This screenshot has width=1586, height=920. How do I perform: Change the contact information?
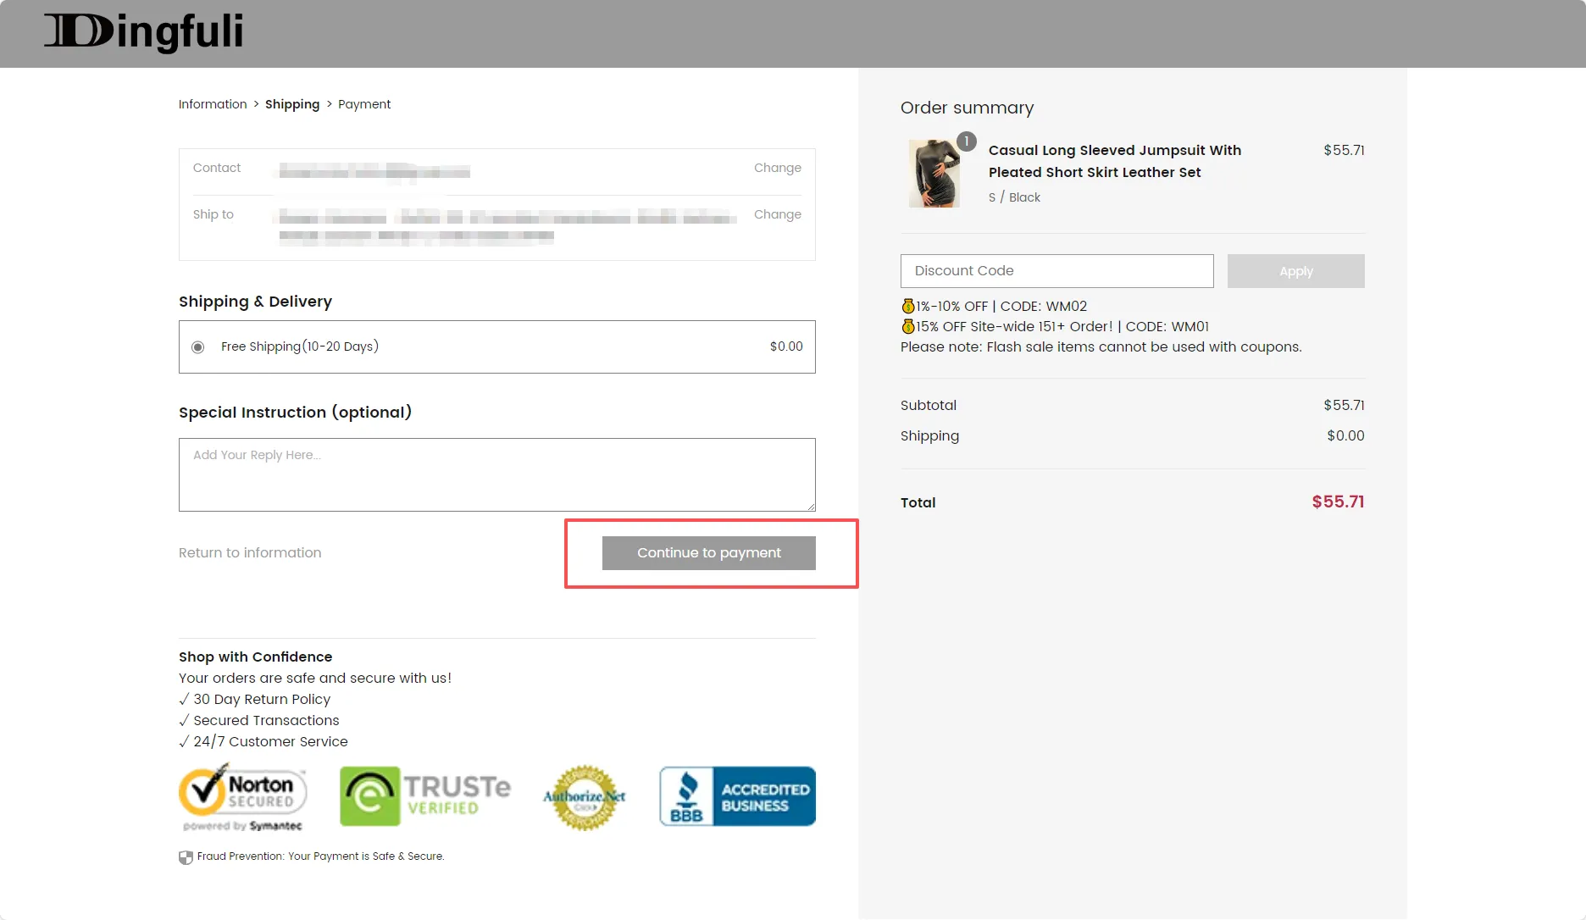pos(777,168)
